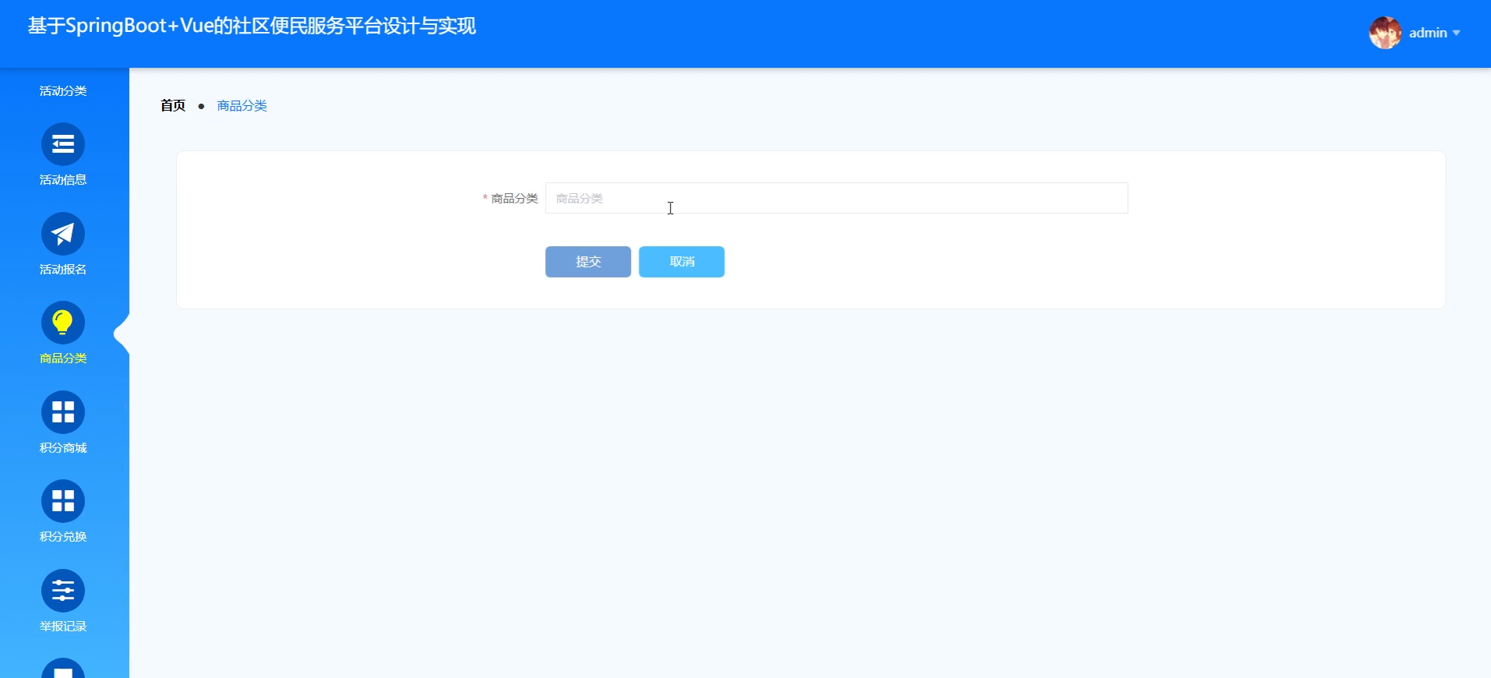Open the 积分兑换 grid icon

63,501
